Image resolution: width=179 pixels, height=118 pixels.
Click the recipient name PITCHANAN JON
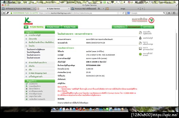tap(93, 65)
